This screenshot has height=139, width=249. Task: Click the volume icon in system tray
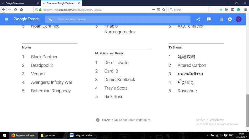pyautogui.click(x=221, y=135)
